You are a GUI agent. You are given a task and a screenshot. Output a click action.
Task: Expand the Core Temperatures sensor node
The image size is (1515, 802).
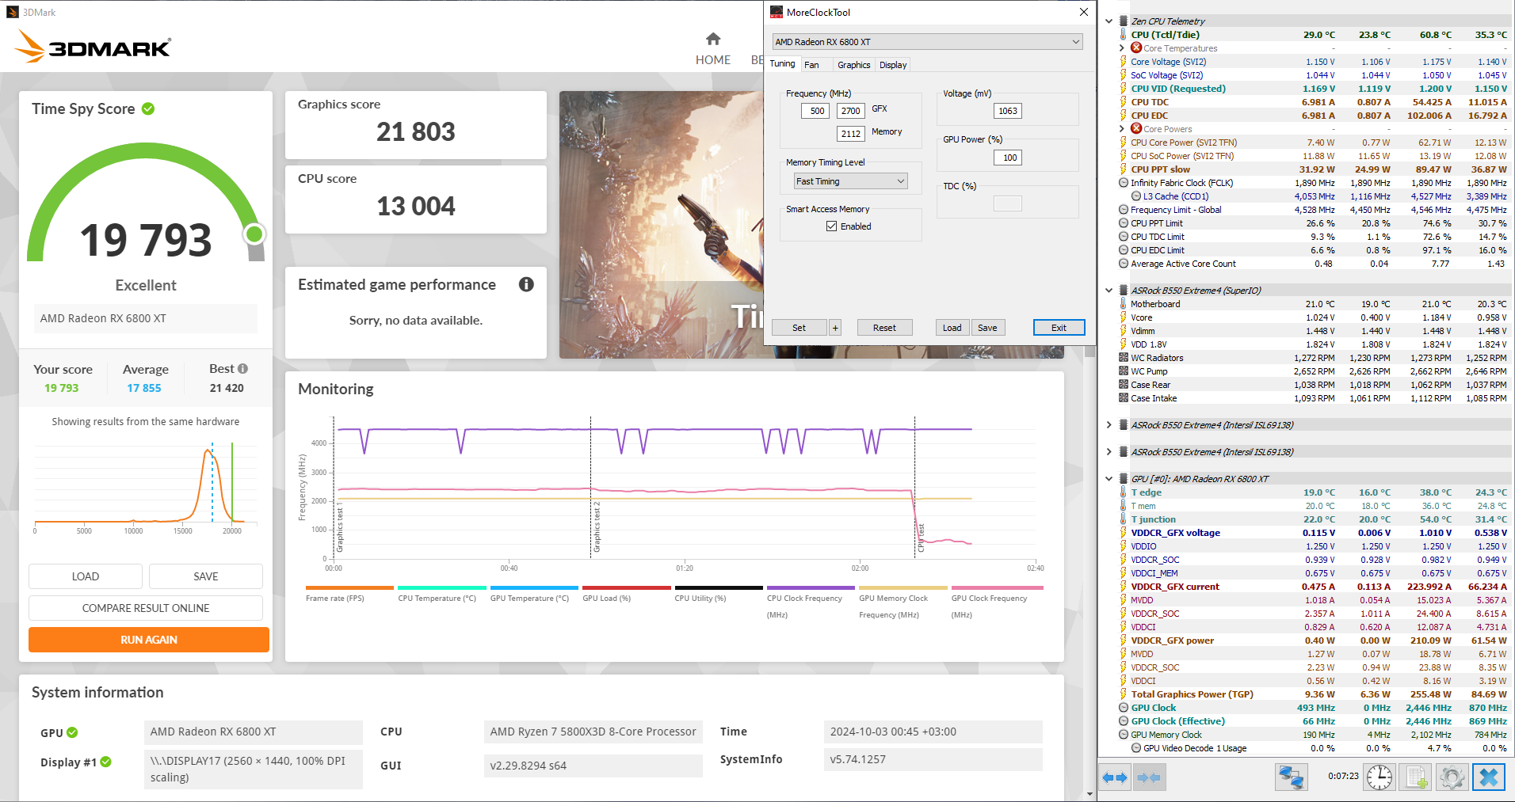point(1121,48)
